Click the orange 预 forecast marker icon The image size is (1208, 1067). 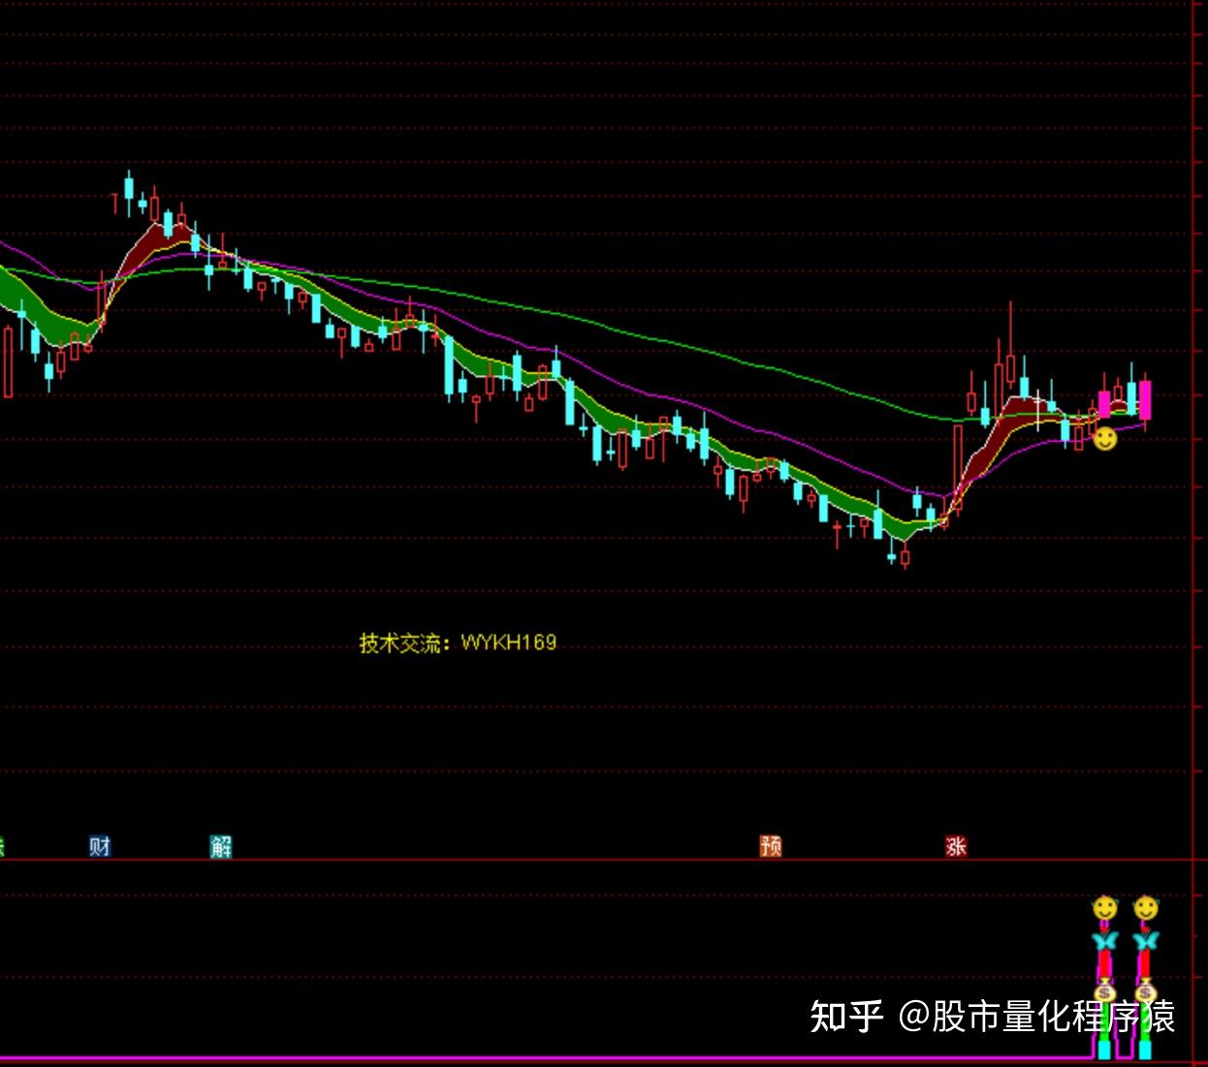[771, 846]
